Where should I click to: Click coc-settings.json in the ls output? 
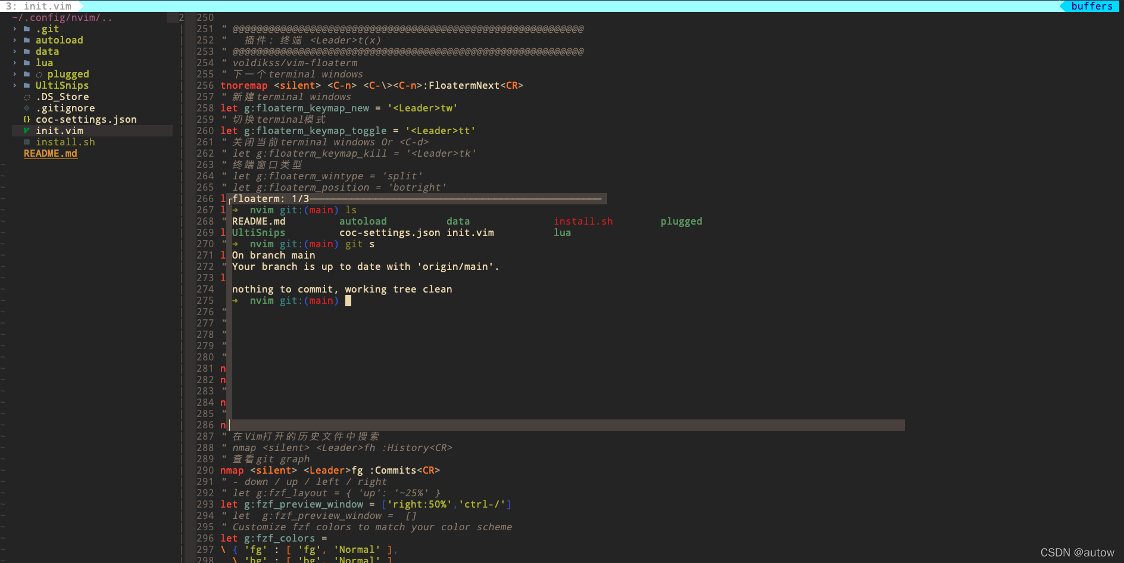pyautogui.click(x=390, y=233)
